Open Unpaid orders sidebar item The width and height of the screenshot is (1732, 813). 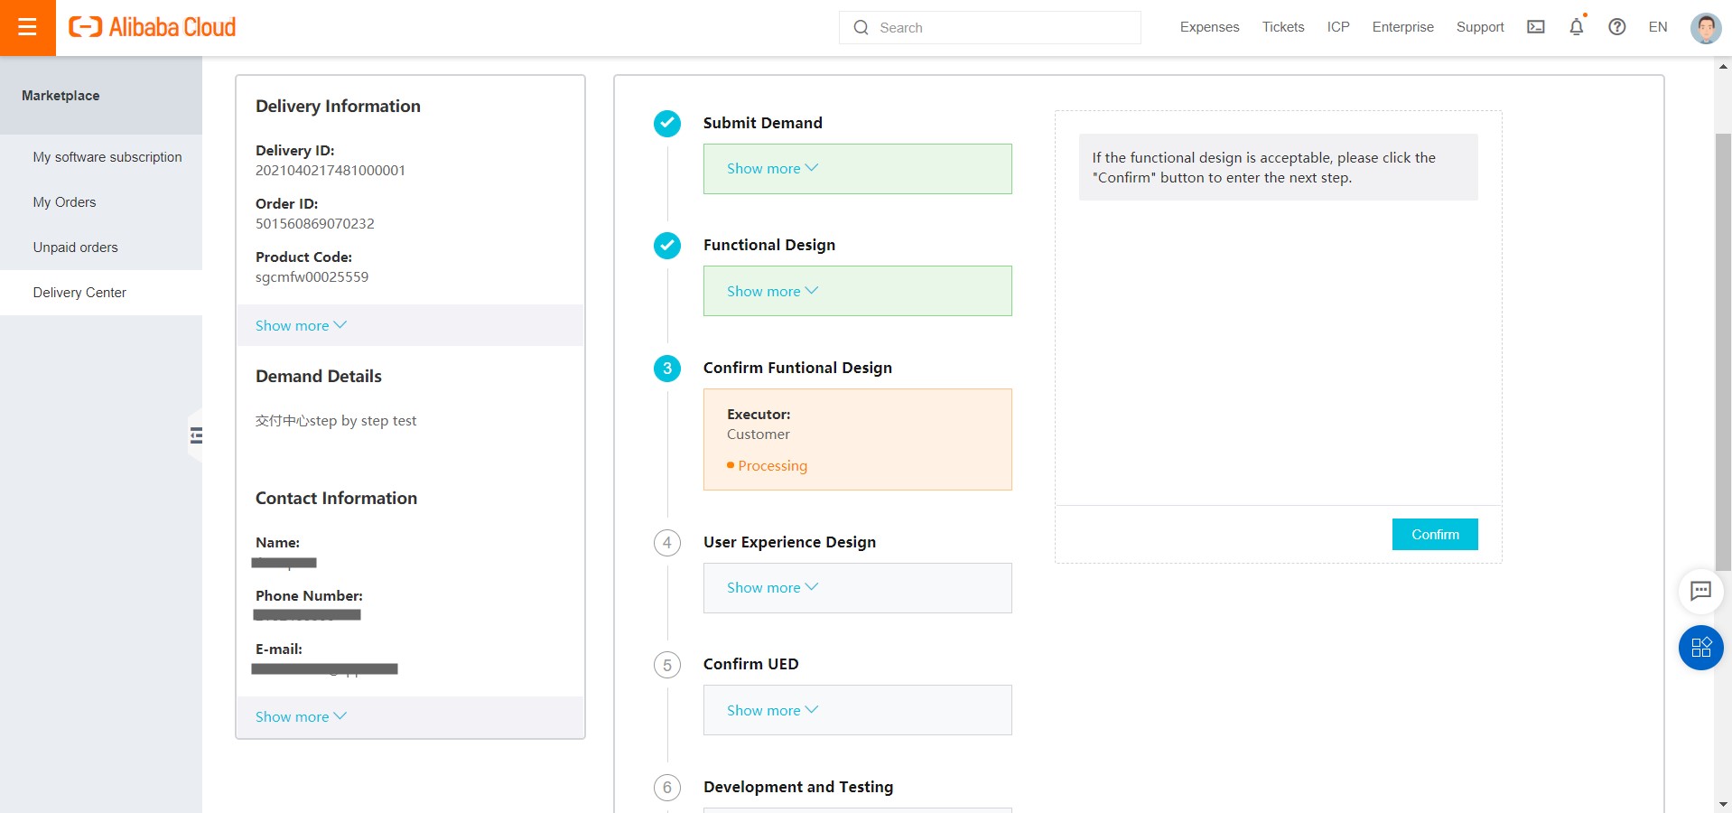click(75, 248)
